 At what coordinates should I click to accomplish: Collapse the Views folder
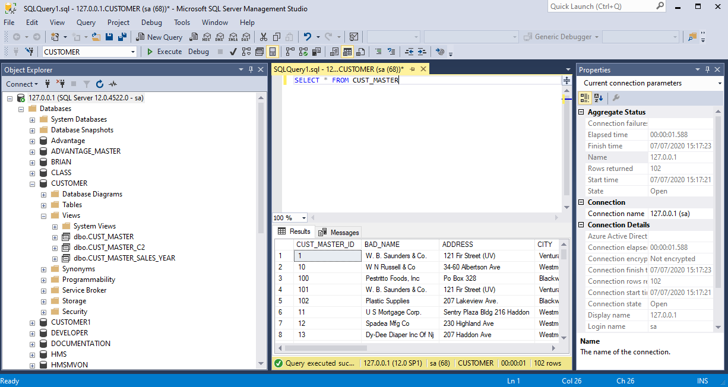pos(44,215)
